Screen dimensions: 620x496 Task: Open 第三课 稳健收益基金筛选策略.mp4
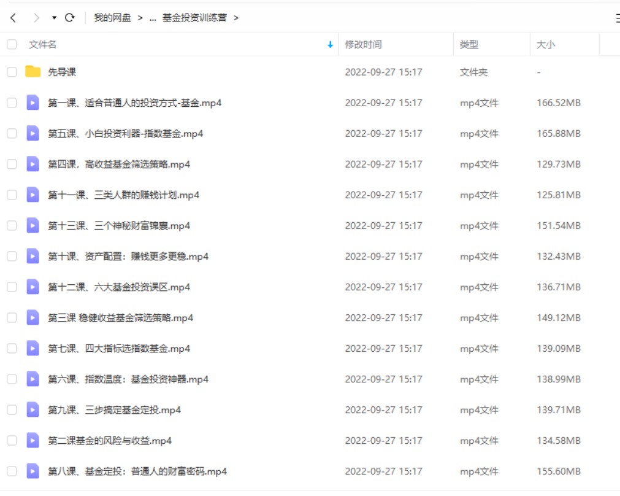(x=120, y=318)
